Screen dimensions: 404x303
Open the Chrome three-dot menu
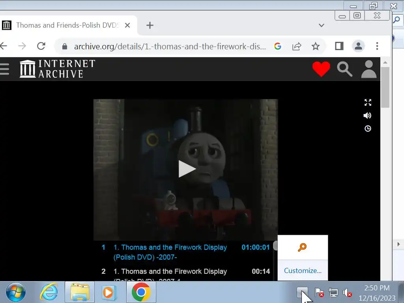point(377,46)
